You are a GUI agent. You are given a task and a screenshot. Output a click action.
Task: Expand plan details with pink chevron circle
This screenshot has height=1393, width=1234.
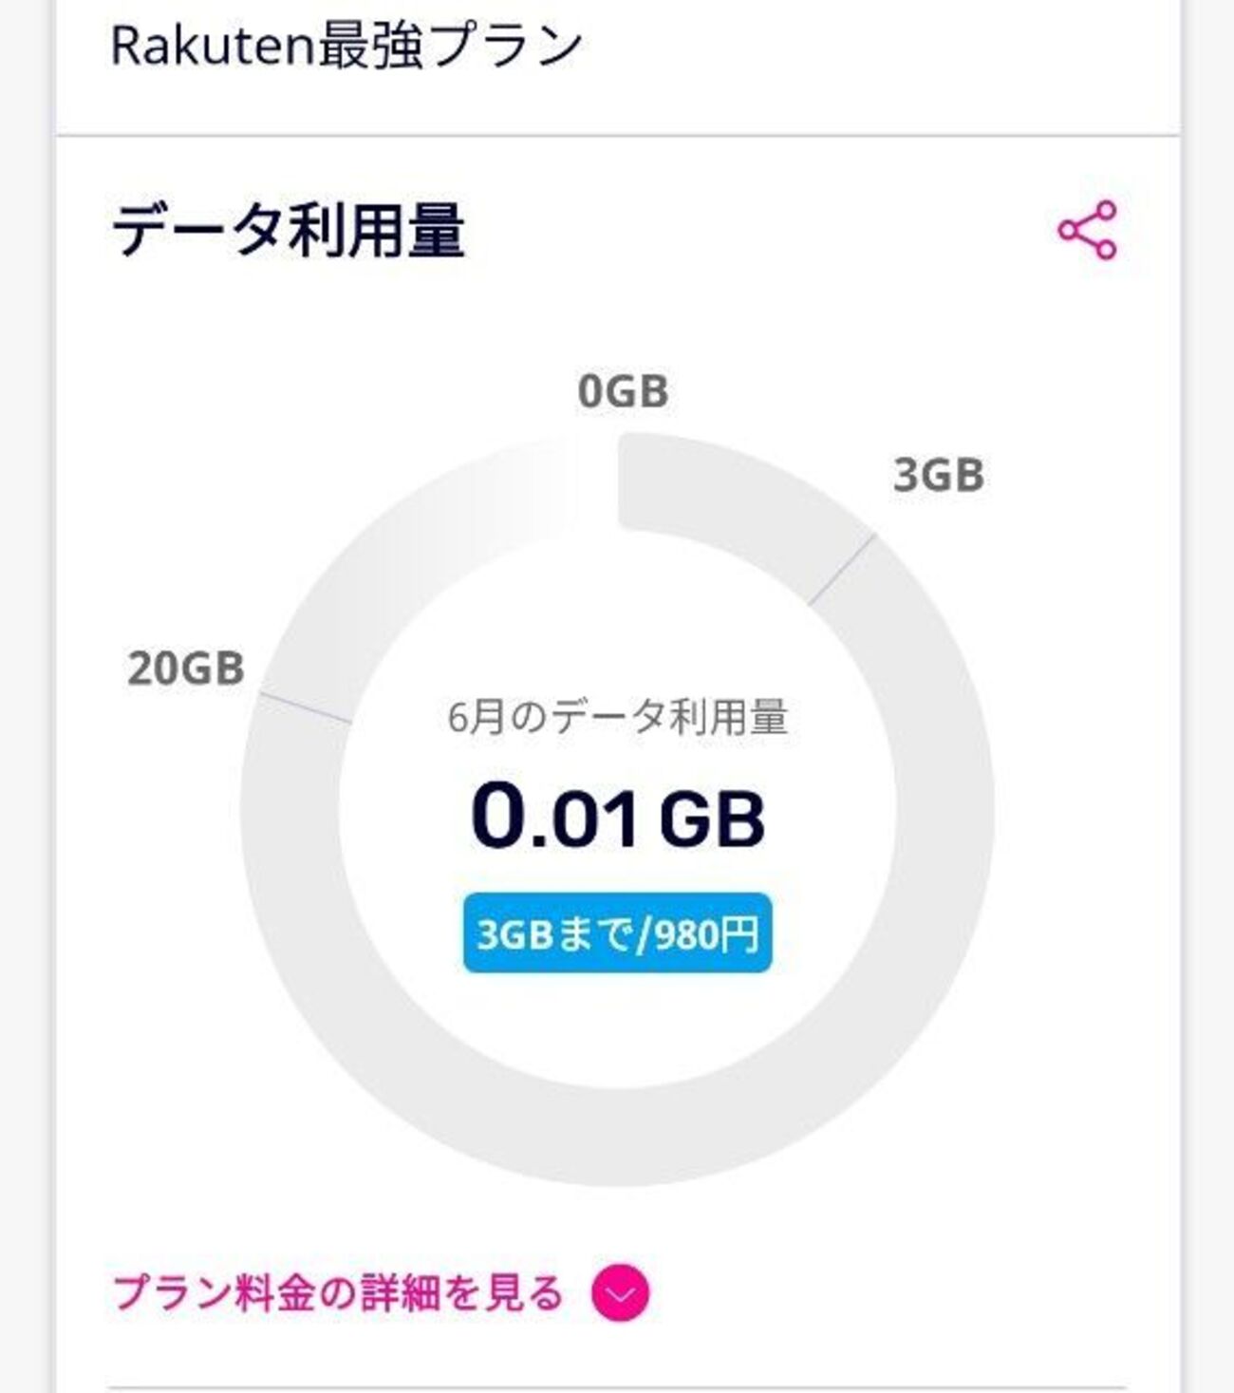[621, 1293]
